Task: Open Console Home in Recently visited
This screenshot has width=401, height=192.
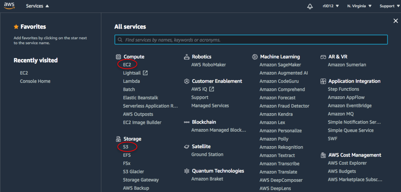Action: pyautogui.click(x=35, y=81)
